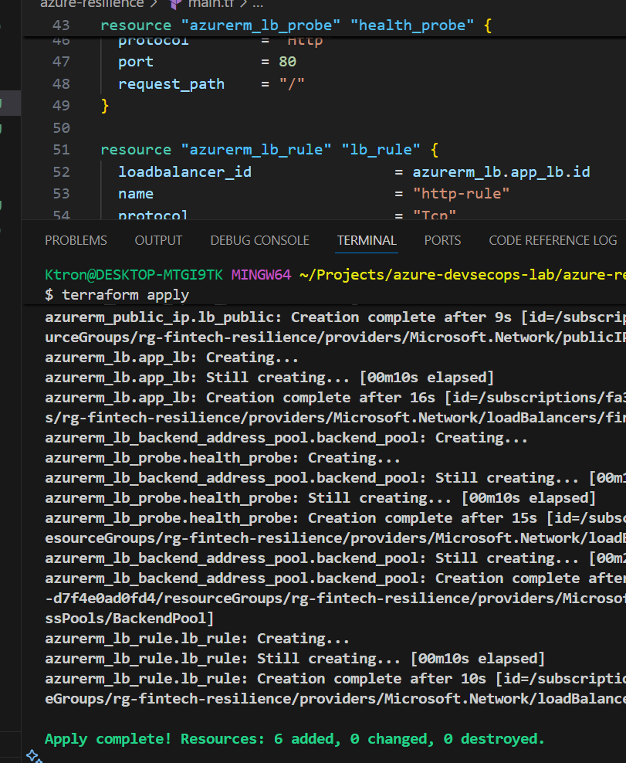626x763 pixels.
Task: Click the "http-rule" string value
Action: (x=461, y=193)
